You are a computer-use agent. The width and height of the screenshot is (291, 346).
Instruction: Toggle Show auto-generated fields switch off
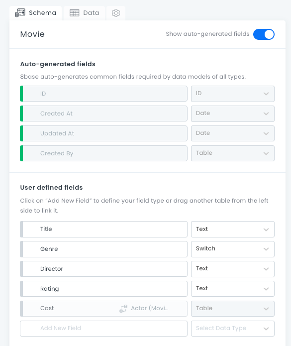click(264, 34)
